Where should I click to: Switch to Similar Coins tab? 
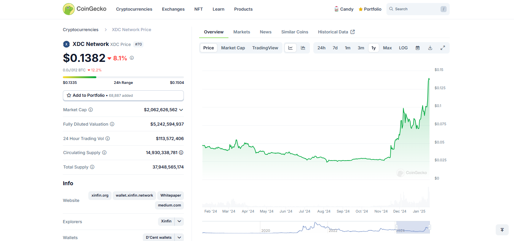[295, 32]
